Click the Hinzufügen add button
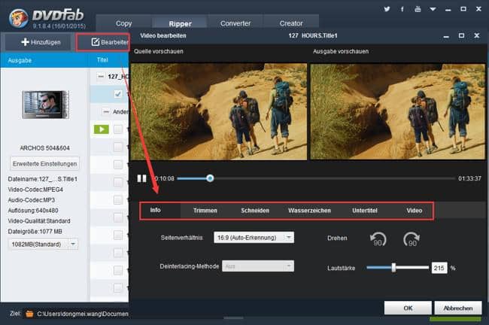 coord(41,42)
